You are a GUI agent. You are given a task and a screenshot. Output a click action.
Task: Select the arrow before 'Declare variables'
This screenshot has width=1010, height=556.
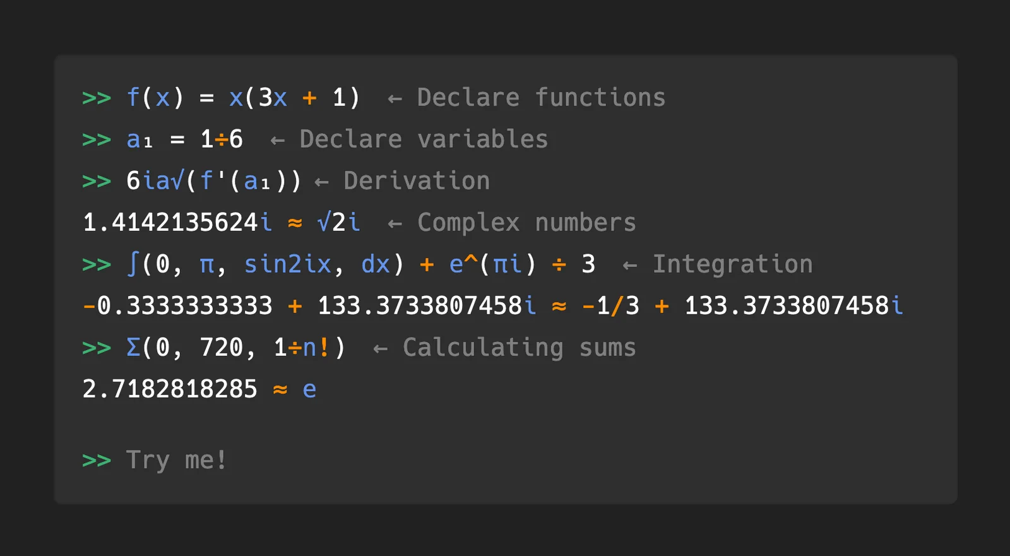coord(278,140)
